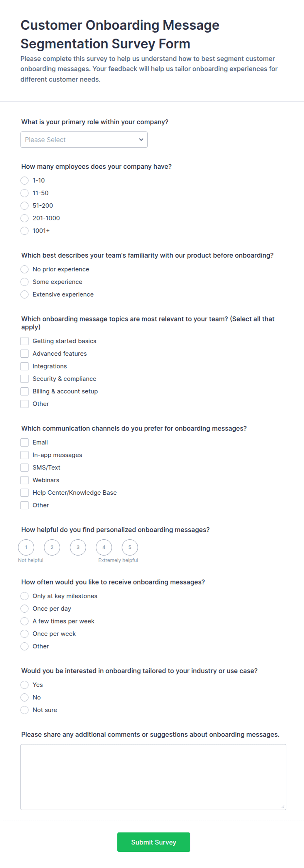Tick the Email channel checkbox
This screenshot has width=304, height=868.
click(25, 442)
